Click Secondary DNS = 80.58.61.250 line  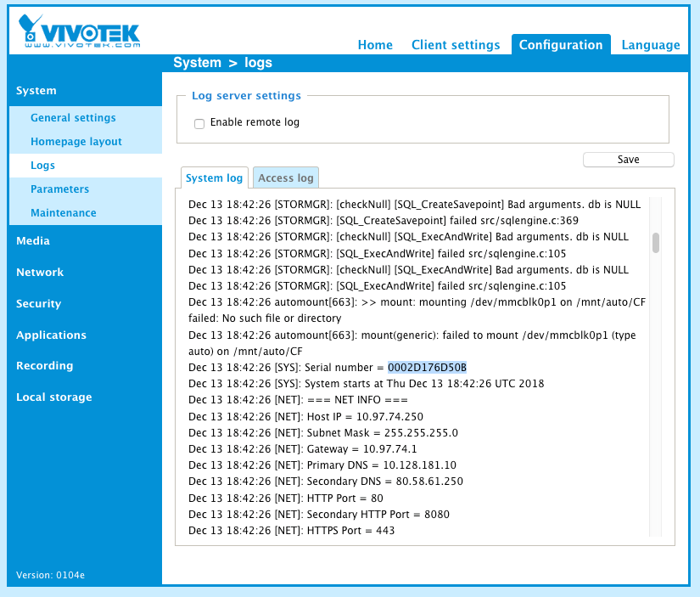click(326, 482)
